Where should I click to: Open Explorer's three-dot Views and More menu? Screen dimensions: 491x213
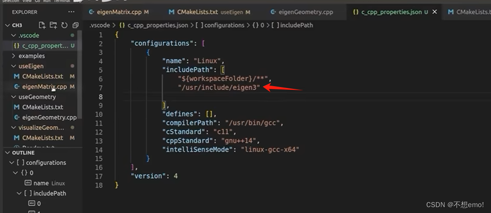pyautogui.click(x=71, y=12)
